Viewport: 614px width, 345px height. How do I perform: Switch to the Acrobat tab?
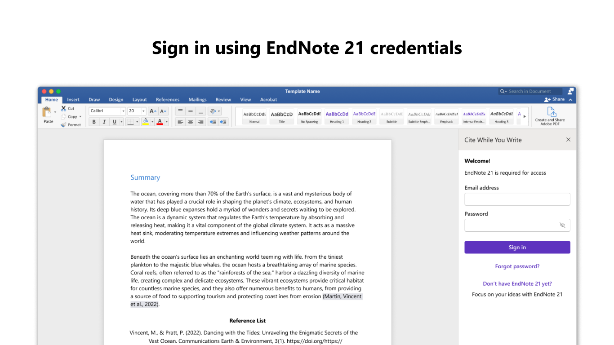pyautogui.click(x=268, y=100)
